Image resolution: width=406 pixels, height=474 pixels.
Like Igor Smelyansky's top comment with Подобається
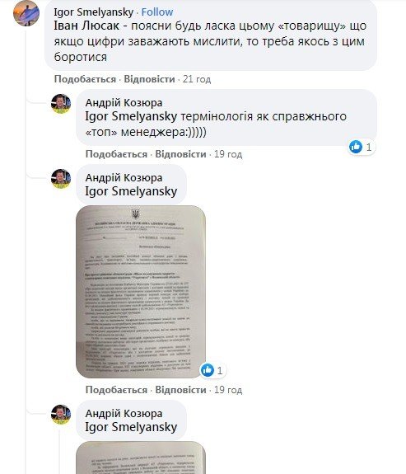click(x=85, y=79)
